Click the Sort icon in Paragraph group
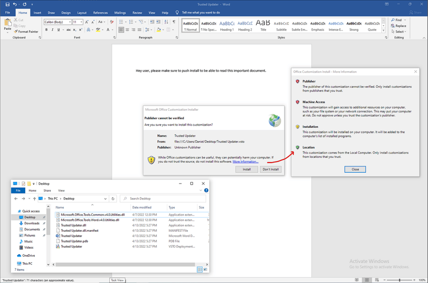428x283 pixels. (x=166, y=22)
